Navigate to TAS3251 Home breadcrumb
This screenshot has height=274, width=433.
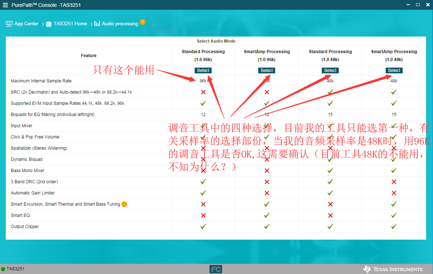coord(70,24)
